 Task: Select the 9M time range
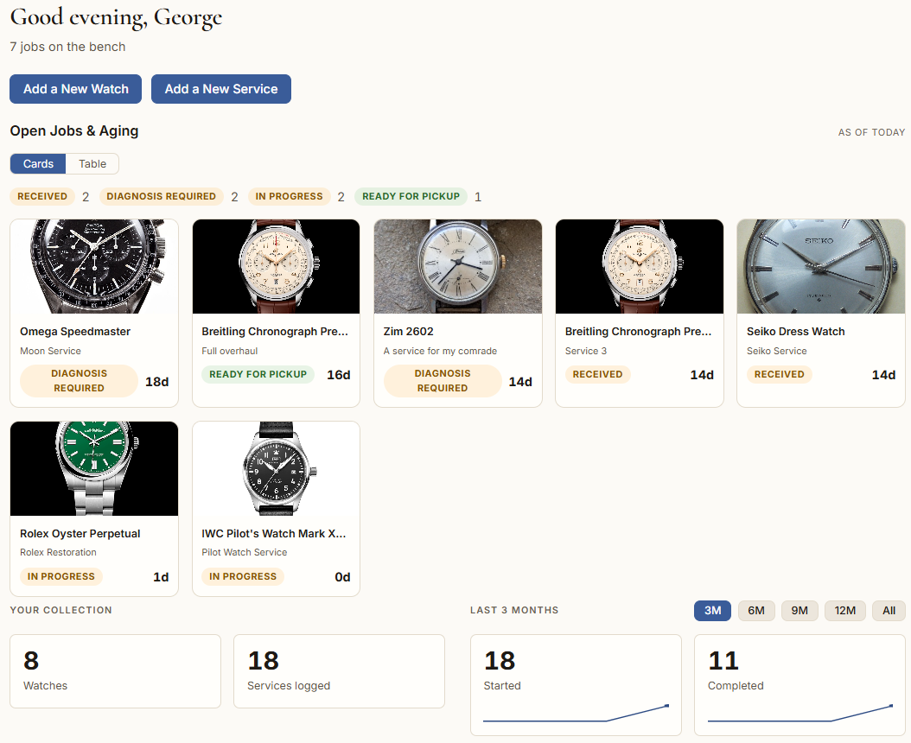(800, 611)
